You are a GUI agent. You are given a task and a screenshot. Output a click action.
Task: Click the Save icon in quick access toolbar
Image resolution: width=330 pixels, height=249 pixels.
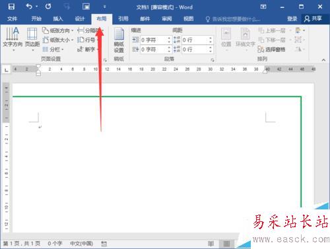(x=11, y=7)
